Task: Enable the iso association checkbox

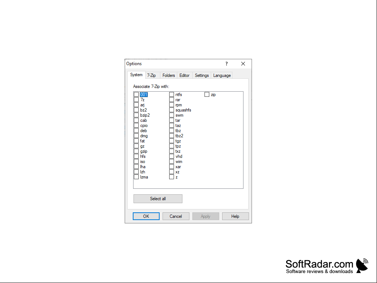Action: (136, 162)
